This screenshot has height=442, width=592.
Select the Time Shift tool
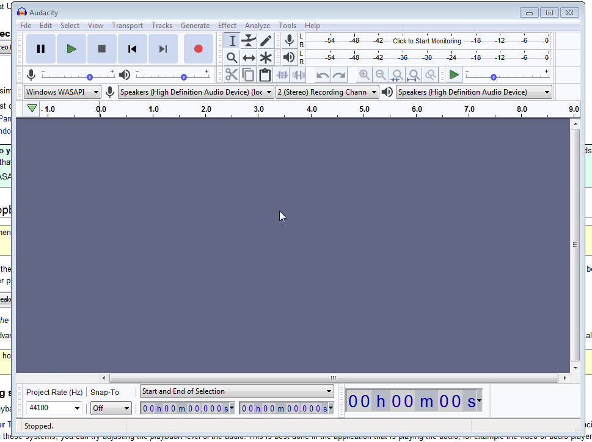[x=249, y=58]
